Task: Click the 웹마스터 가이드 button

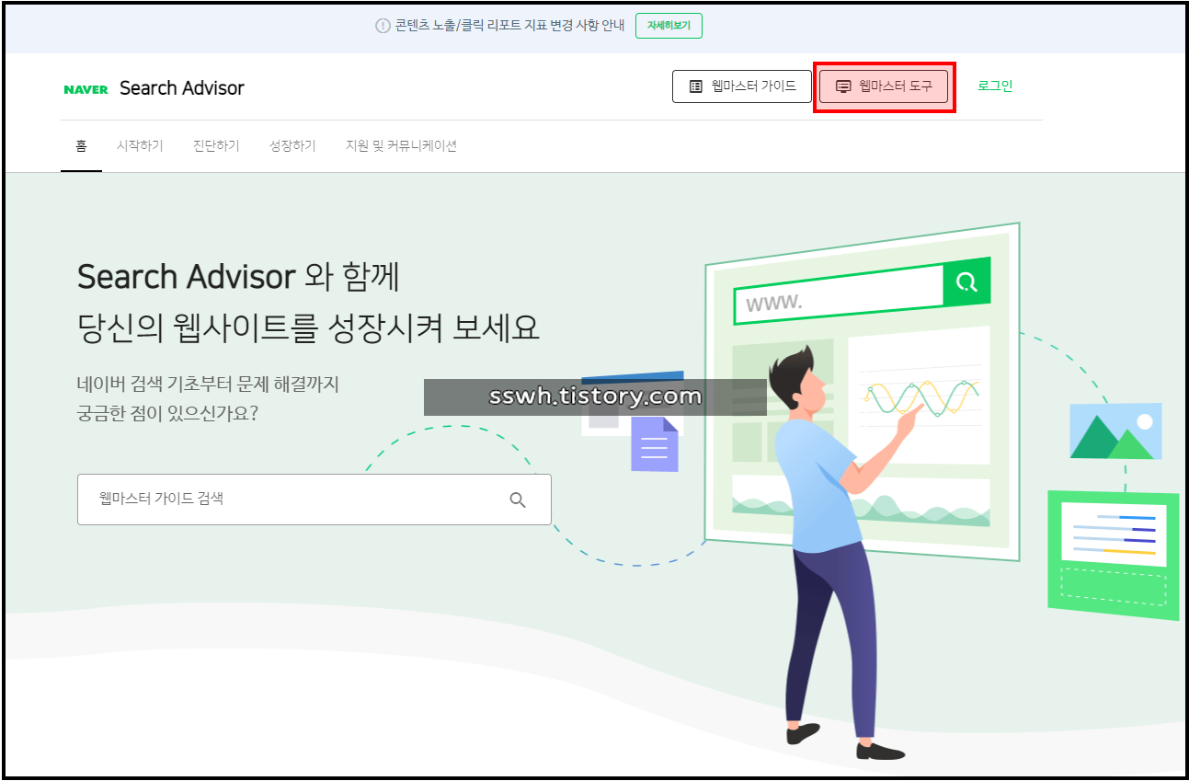Action: point(741,86)
